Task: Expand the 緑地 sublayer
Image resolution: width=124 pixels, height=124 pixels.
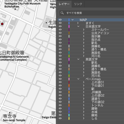Action: (84, 115)
